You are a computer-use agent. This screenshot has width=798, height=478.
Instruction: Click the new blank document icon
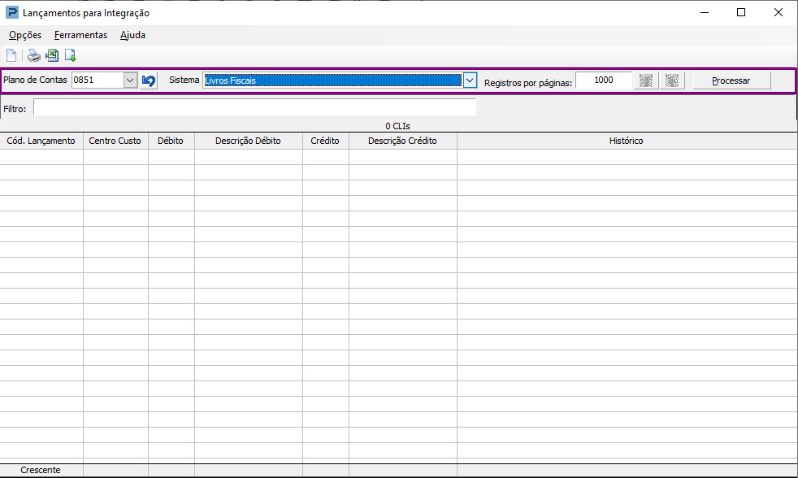[11, 55]
